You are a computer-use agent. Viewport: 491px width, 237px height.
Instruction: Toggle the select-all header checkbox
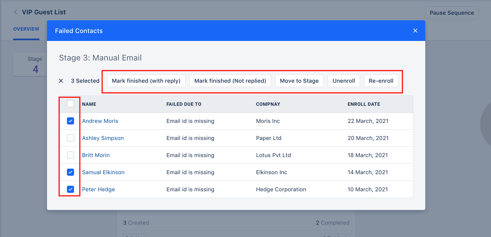coord(70,104)
